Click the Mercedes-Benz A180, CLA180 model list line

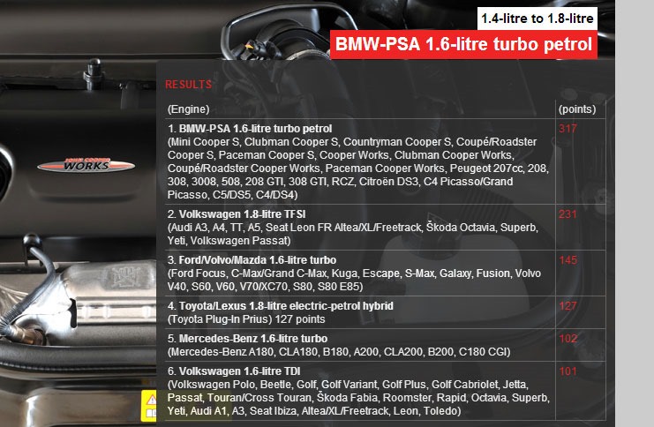point(339,352)
